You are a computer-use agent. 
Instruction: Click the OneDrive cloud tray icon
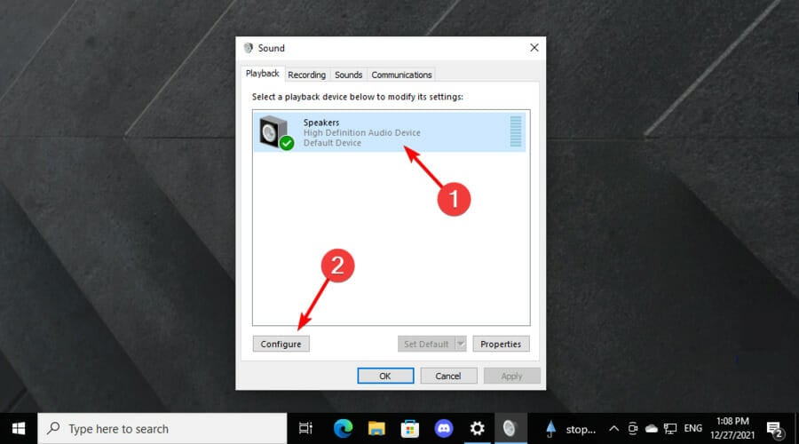click(x=652, y=429)
